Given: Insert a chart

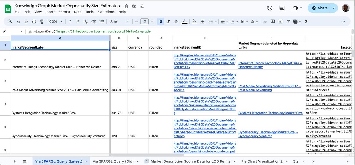Looking at the screenshot, I should tap(280, 21).
